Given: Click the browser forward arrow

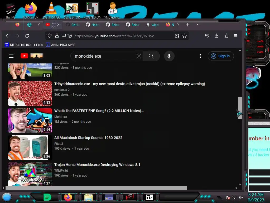Looking at the screenshot, I should click(17, 36).
